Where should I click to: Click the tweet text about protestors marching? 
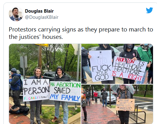[x=81, y=33]
